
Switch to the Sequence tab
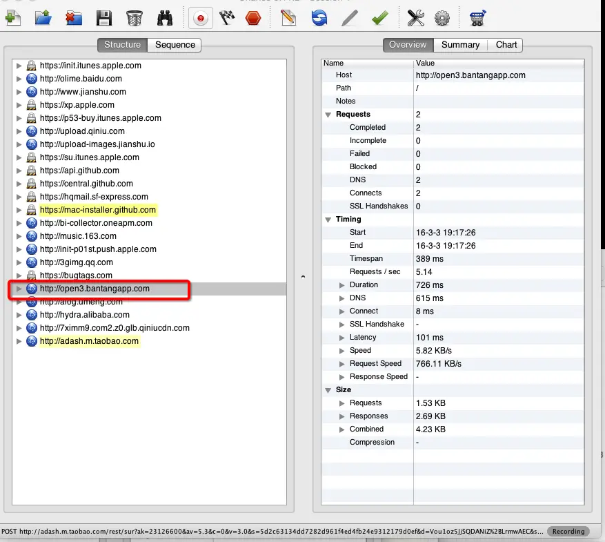175,45
